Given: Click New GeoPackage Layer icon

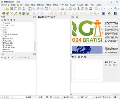Looking at the screenshot, I should click(x=8, y=13).
